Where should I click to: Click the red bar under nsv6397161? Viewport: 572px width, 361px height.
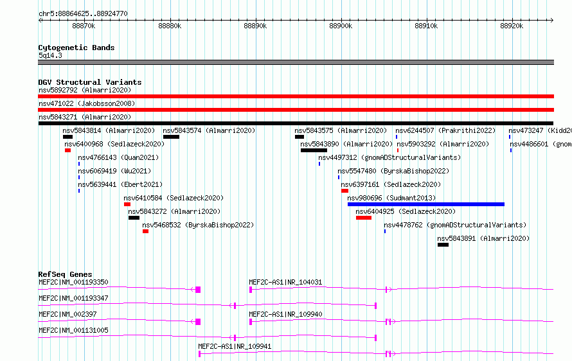point(344,191)
